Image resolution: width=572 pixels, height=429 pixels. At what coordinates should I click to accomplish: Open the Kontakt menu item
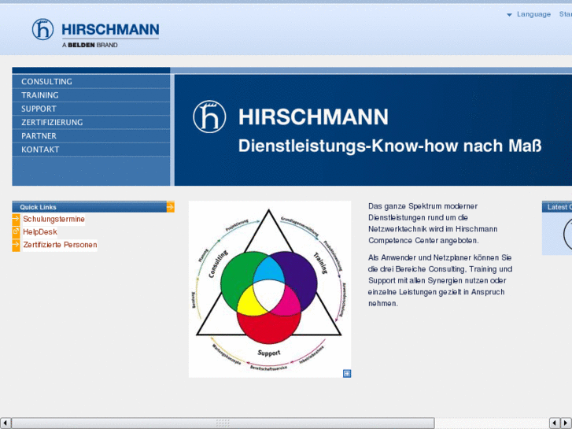(x=40, y=149)
